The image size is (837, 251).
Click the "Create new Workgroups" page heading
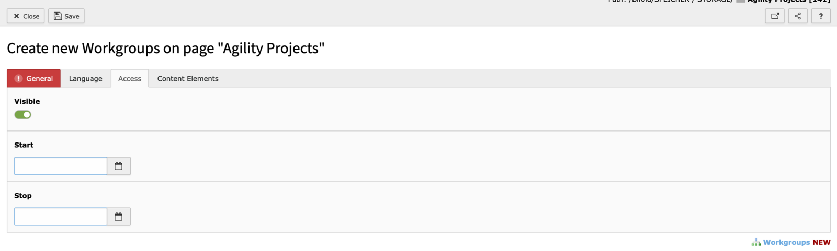[166, 49]
